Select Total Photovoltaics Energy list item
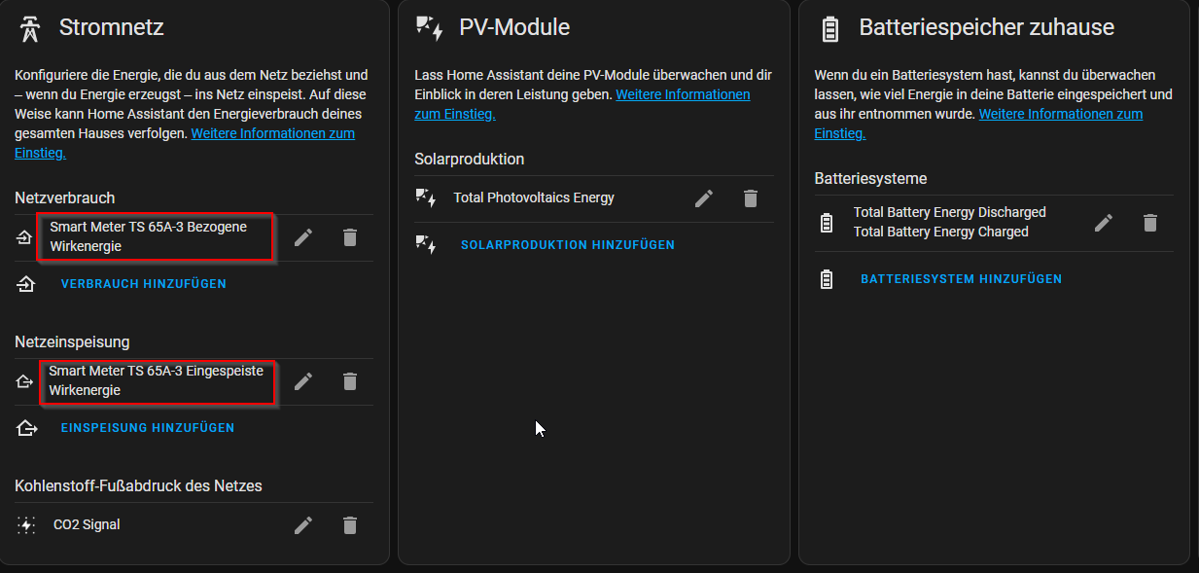 tap(534, 197)
